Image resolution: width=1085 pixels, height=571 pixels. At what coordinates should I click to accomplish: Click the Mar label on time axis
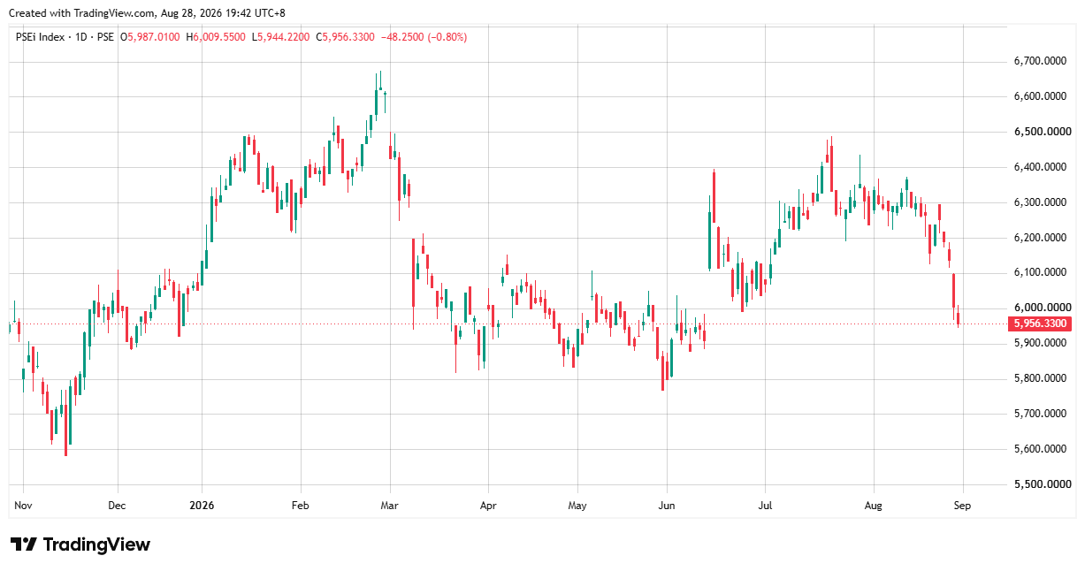[x=390, y=506]
